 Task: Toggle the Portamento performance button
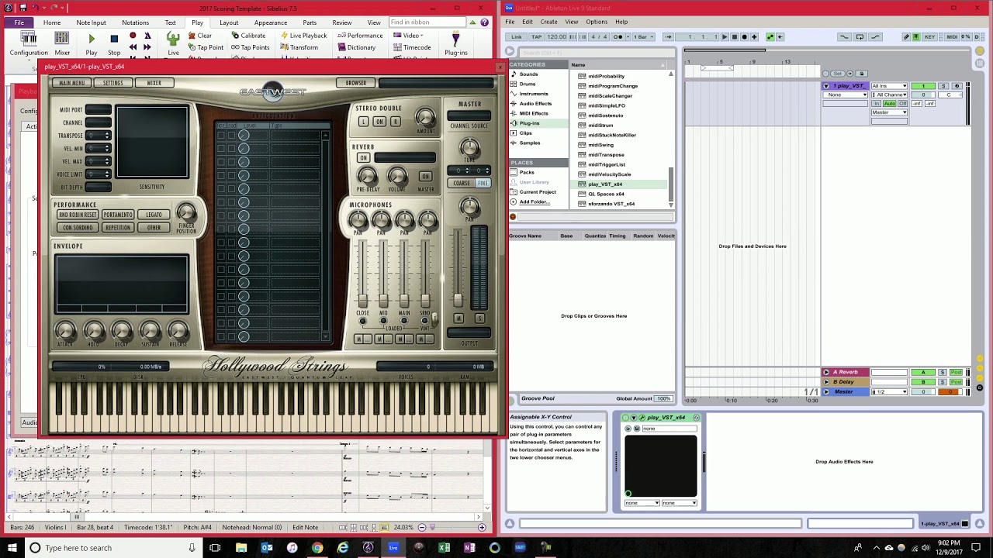coord(118,215)
